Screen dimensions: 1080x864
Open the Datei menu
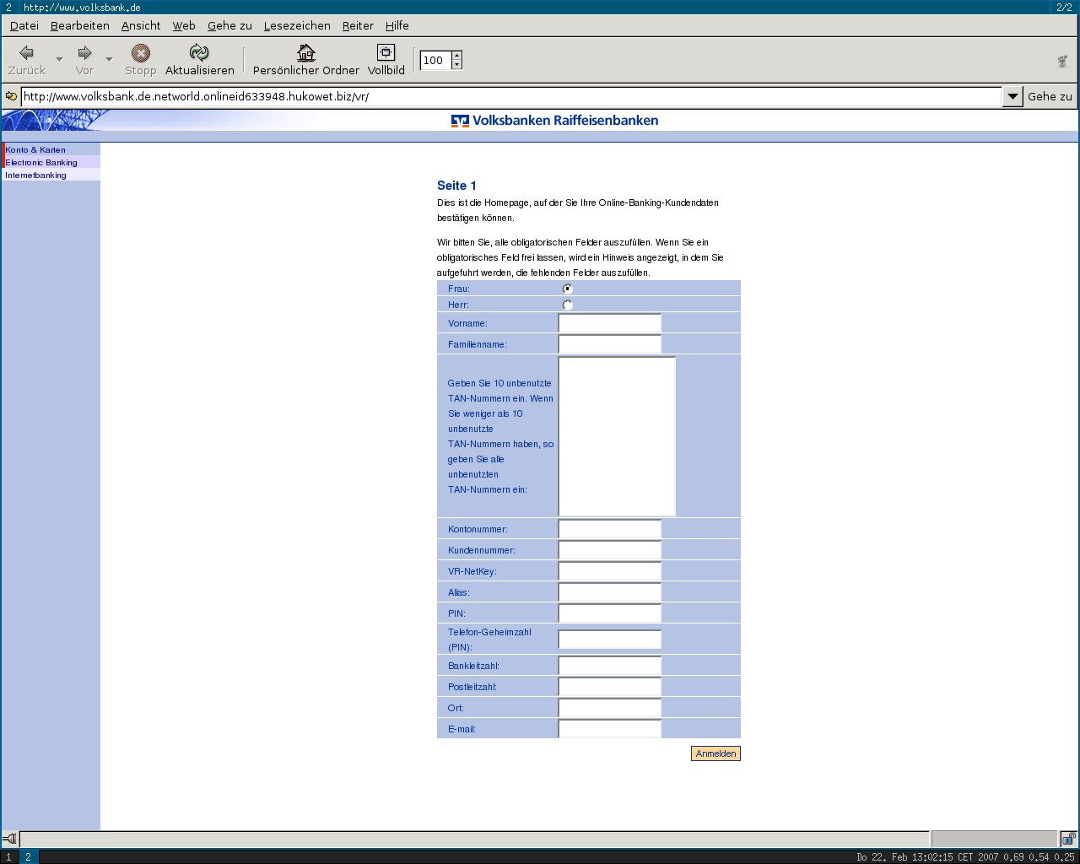point(24,25)
